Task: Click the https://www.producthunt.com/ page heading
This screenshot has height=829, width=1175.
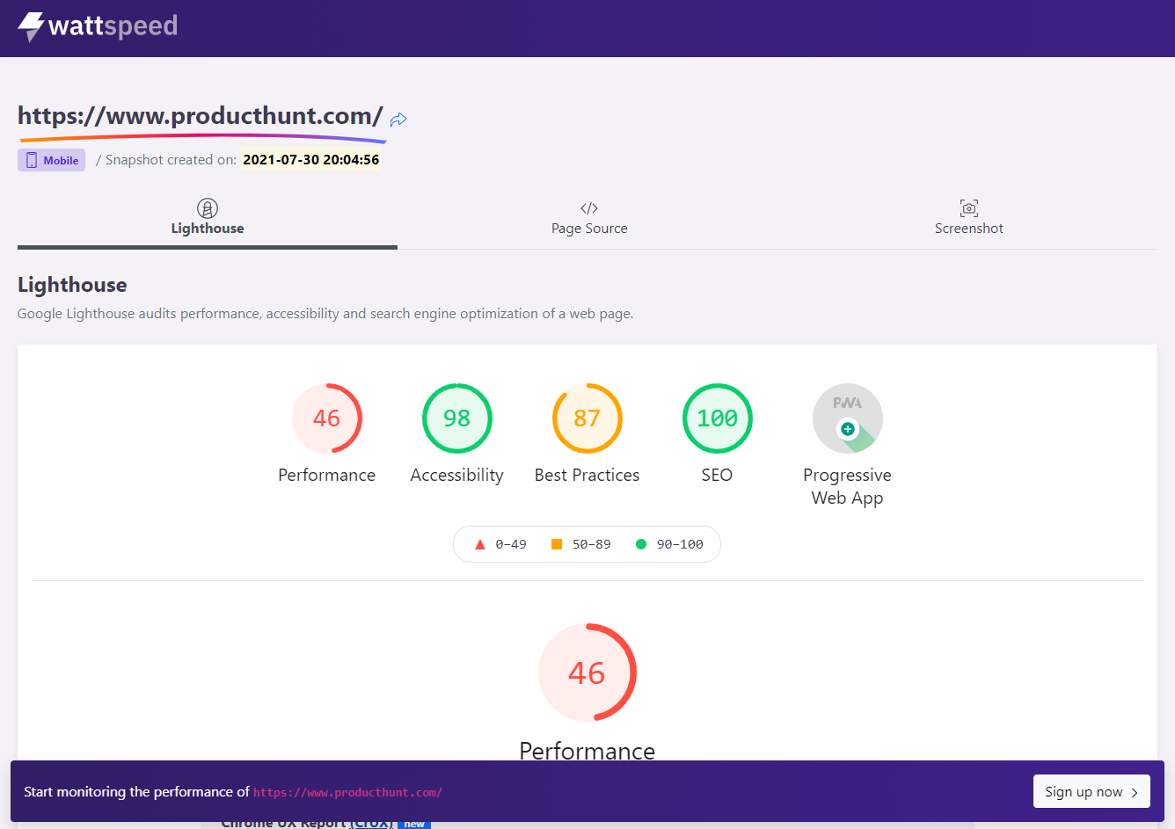Action: coord(201,116)
